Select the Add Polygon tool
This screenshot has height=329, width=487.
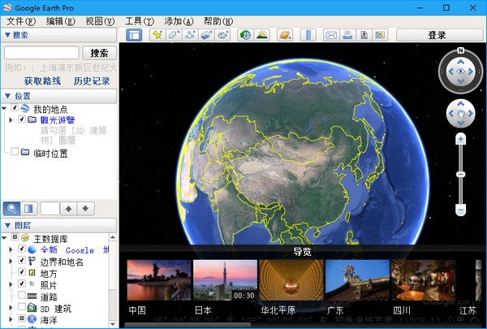point(174,35)
